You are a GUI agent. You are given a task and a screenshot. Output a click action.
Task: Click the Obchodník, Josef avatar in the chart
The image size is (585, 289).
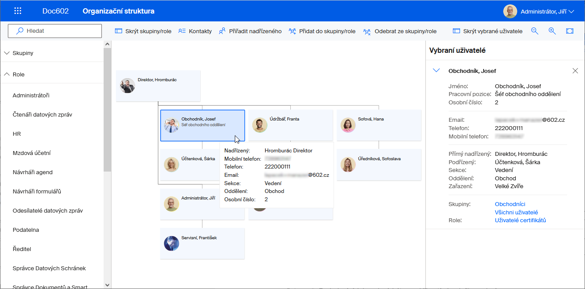click(171, 125)
